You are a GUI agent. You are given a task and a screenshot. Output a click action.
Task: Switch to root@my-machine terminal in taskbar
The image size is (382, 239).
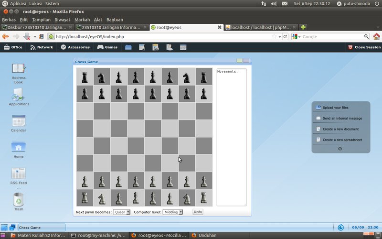98,235
